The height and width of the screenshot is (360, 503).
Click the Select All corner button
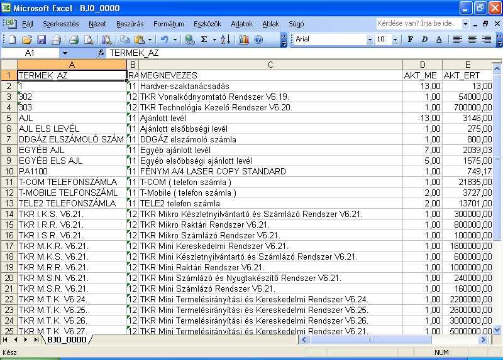9,65
